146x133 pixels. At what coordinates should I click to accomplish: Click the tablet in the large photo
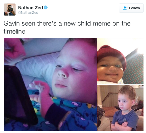18,94
